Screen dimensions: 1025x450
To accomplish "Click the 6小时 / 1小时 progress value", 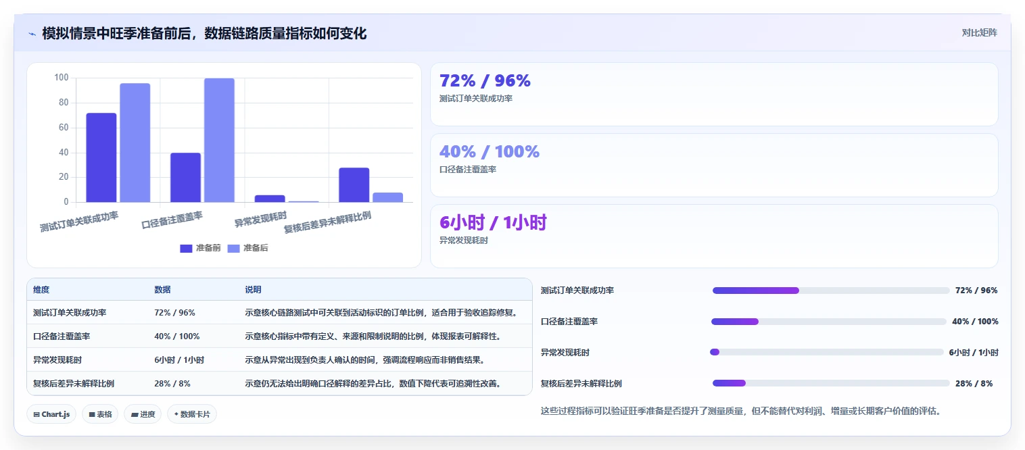I will coord(974,353).
